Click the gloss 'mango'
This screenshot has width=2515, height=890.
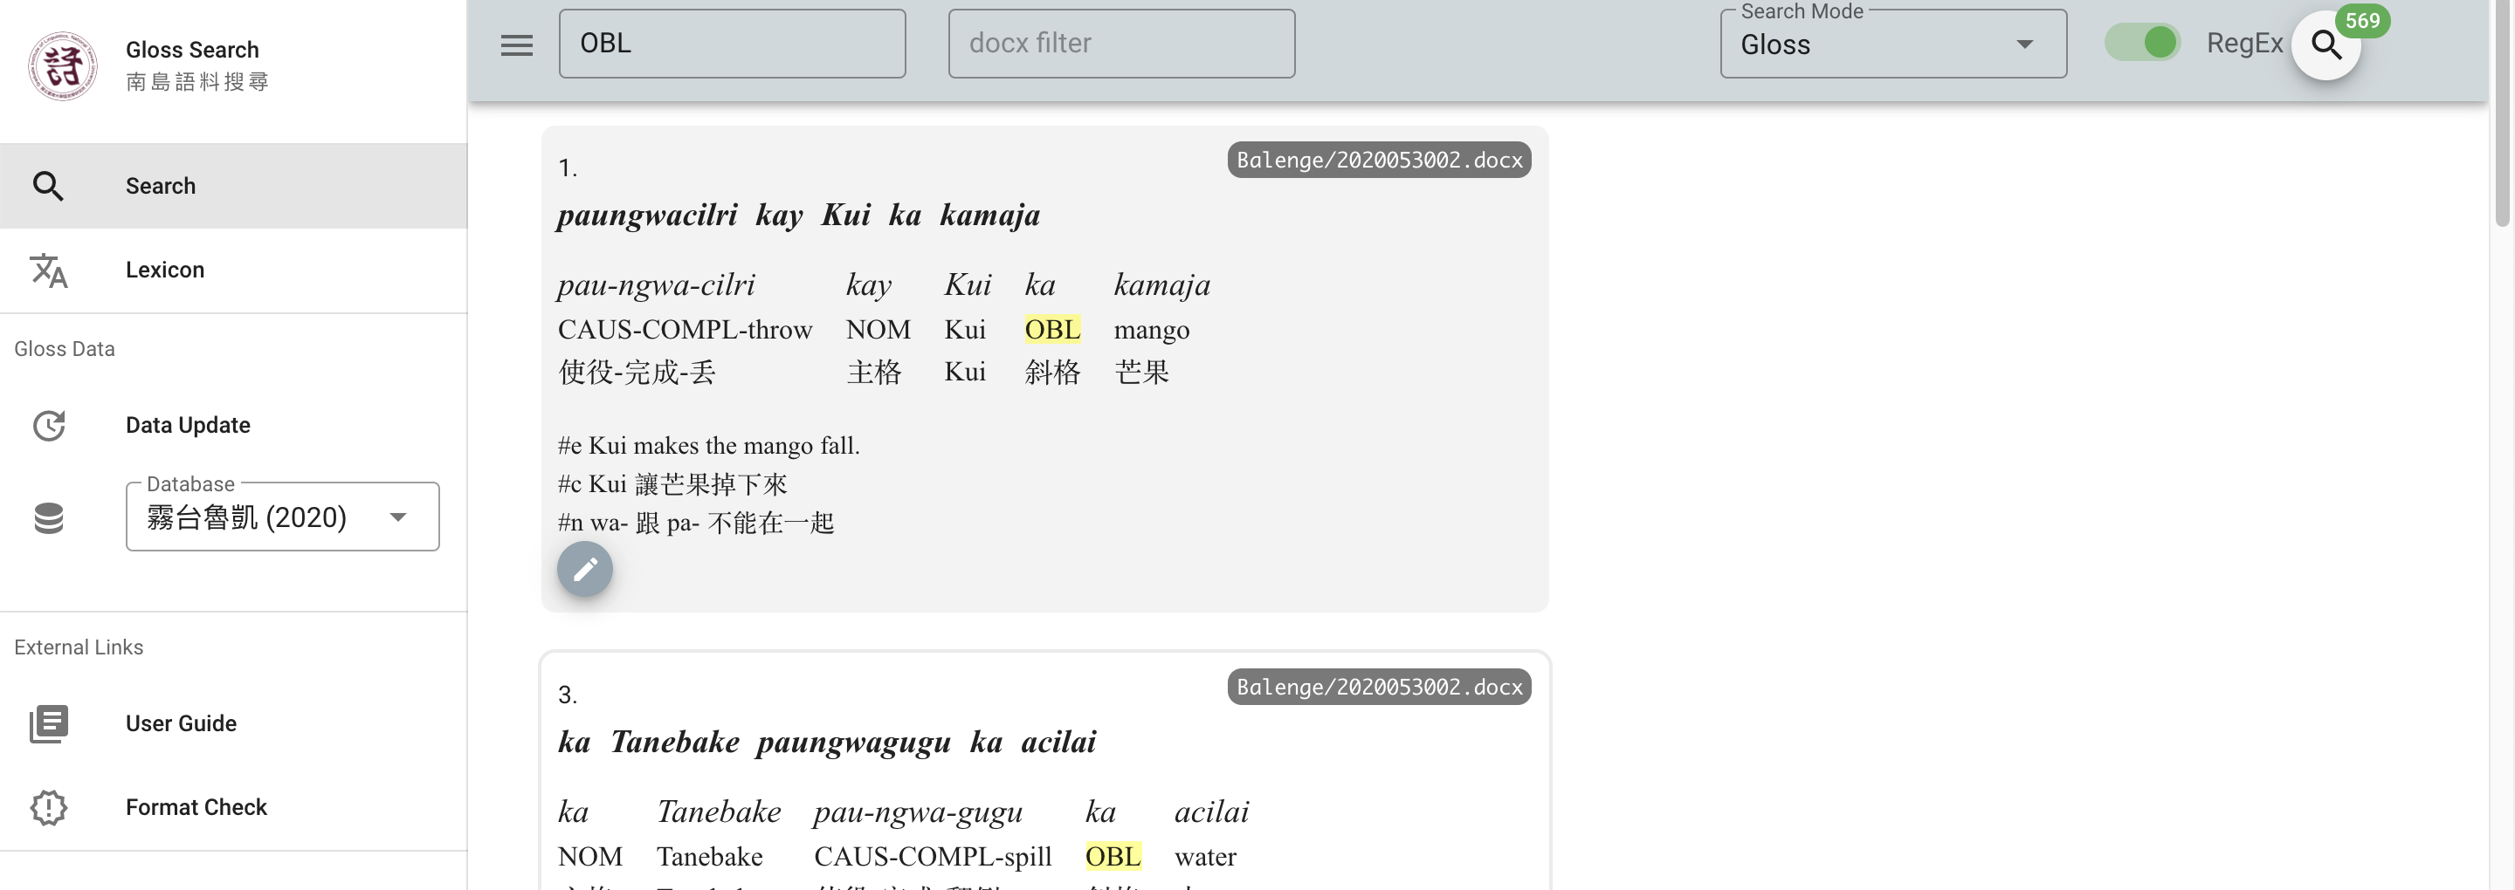(x=1151, y=331)
